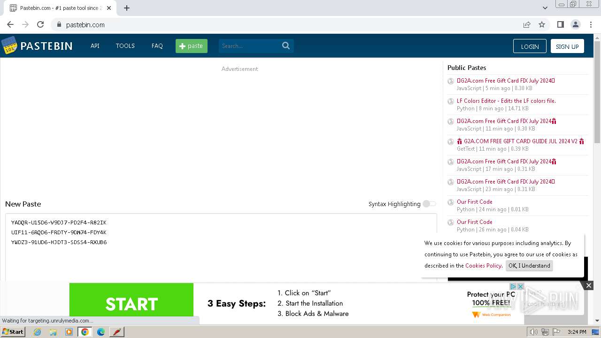The width and height of the screenshot is (601, 338).
Task: Open the tab search dropdown arrow
Action: [545, 8]
